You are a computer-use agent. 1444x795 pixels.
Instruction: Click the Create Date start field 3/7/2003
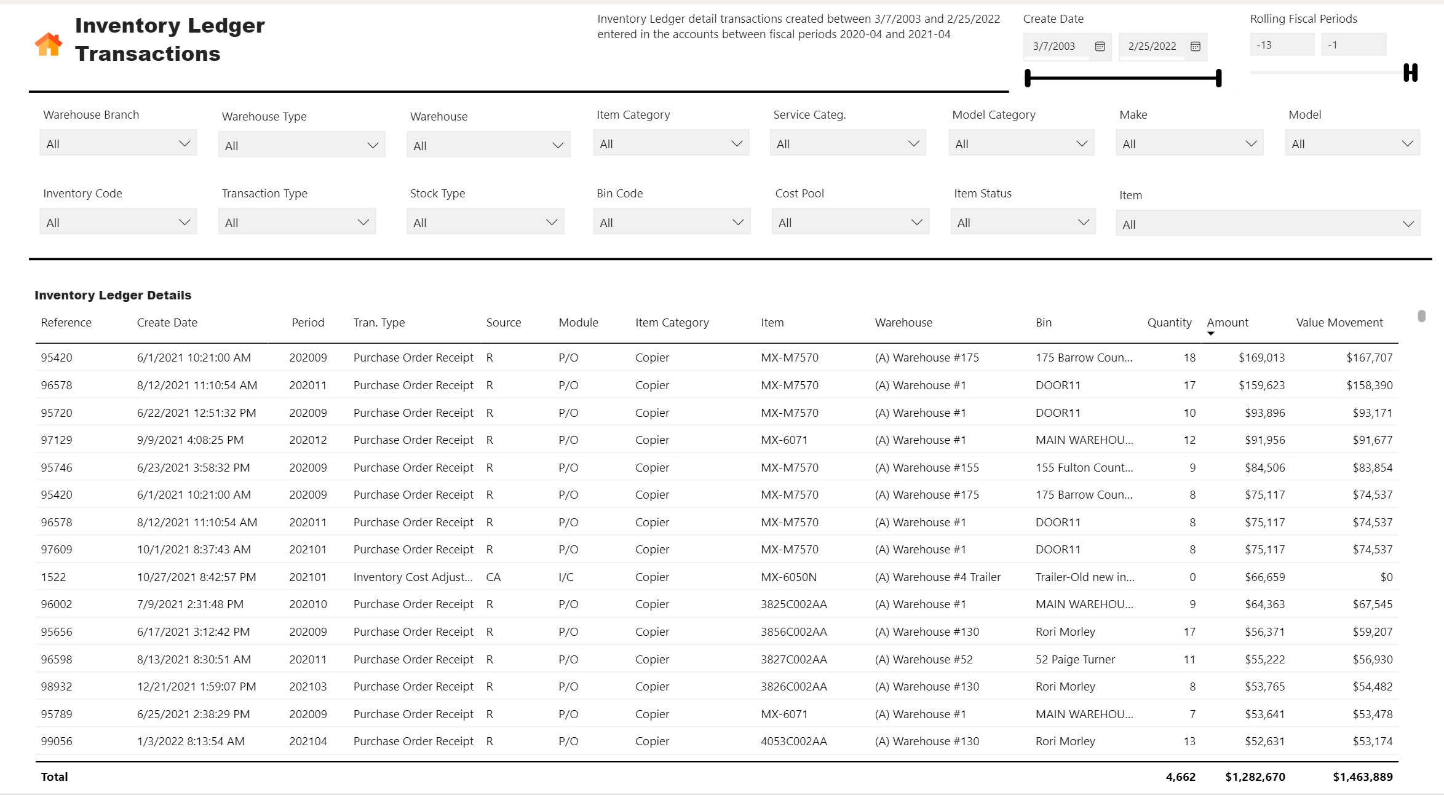[x=1057, y=46]
